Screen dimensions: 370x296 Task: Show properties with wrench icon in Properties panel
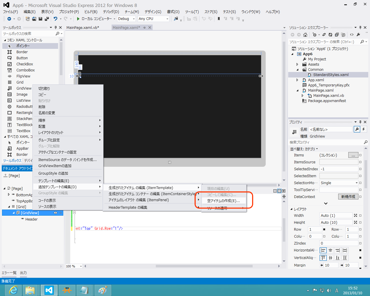point(357,129)
